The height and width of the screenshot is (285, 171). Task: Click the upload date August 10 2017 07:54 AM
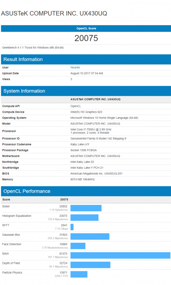87,73
